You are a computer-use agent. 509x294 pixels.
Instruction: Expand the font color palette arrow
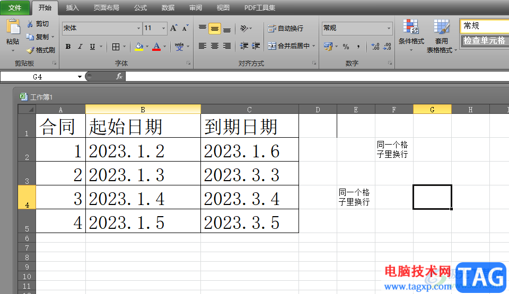[x=164, y=47]
